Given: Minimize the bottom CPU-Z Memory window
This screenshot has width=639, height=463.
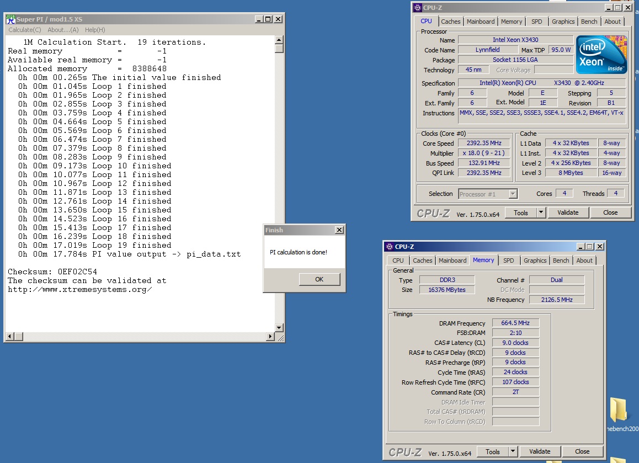Looking at the screenshot, I should pyautogui.click(x=581, y=247).
